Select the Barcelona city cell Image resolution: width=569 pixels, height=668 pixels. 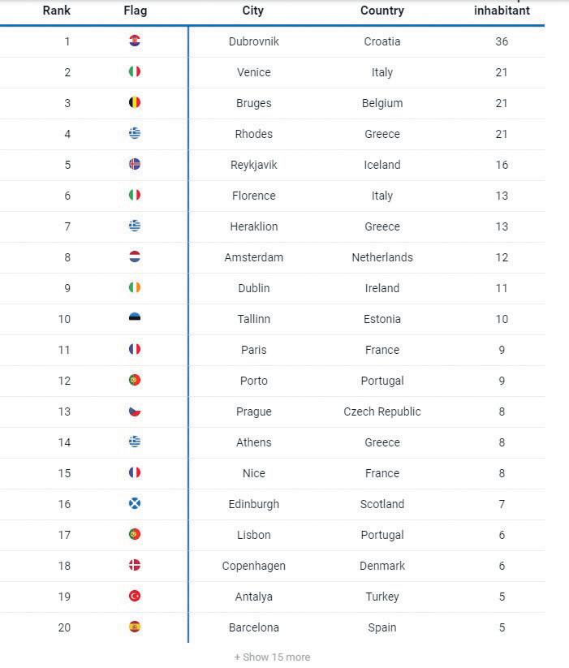click(x=254, y=627)
